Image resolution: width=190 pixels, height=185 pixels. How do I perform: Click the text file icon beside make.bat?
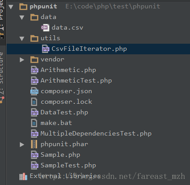click(34, 123)
